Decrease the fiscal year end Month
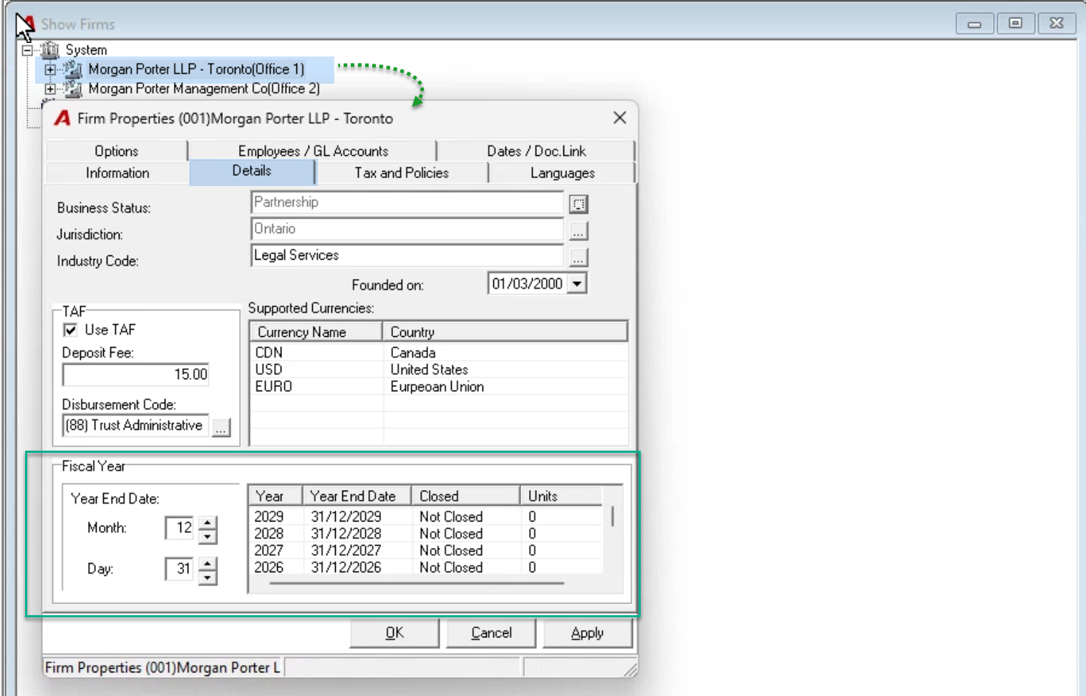The height and width of the screenshot is (696, 1086). pyautogui.click(x=208, y=536)
